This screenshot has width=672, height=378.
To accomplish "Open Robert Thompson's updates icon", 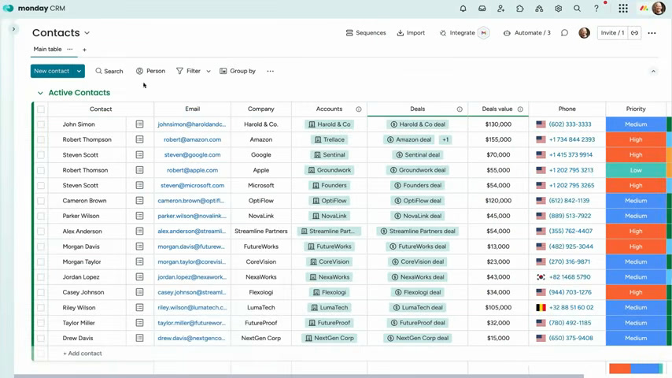I will [x=139, y=139].
